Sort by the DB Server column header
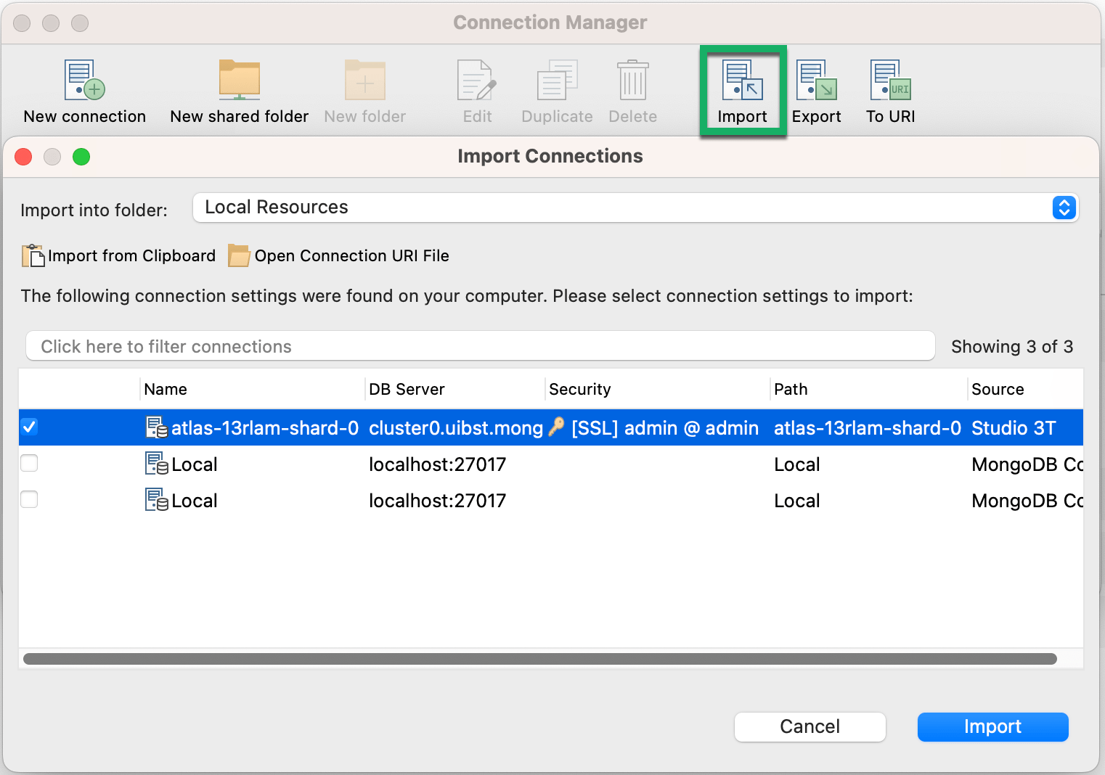 [407, 389]
